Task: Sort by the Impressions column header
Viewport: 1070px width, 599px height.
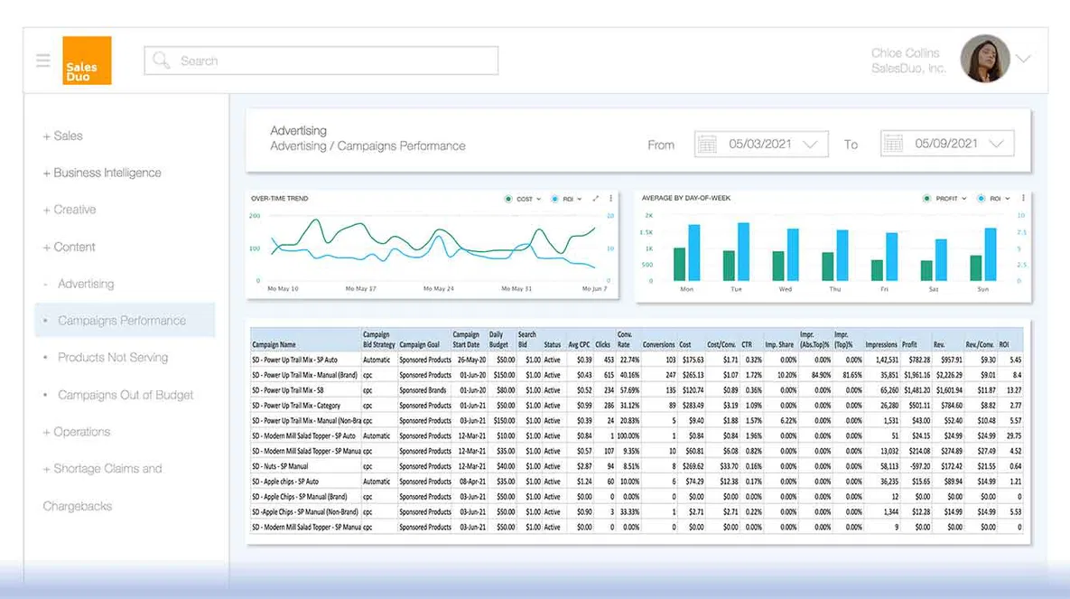Action: 881,345
